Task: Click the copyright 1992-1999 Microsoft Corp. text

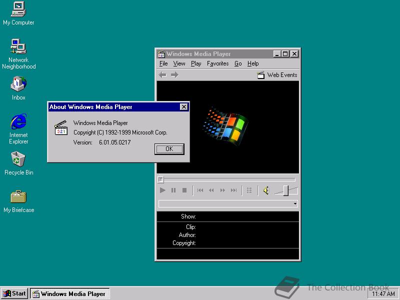Action: tap(120, 132)
